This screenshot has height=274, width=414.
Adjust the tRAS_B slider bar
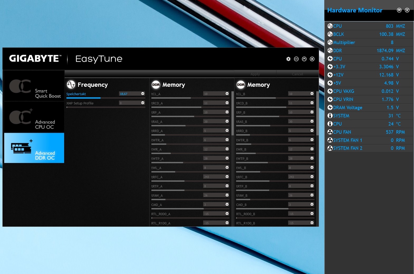coord(275,126)
